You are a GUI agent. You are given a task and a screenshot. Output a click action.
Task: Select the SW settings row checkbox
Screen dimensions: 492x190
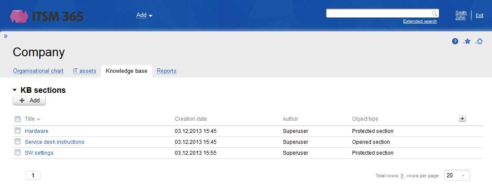[17, 153]
